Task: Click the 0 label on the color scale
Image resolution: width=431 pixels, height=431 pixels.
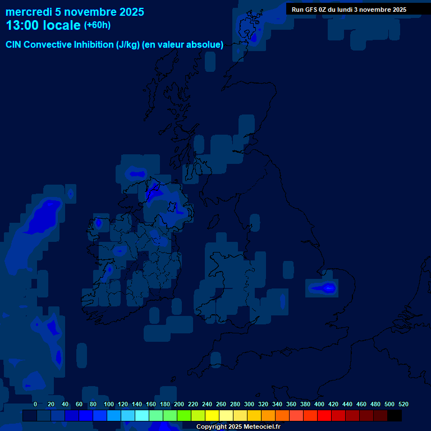Action: tap(35, 404)
